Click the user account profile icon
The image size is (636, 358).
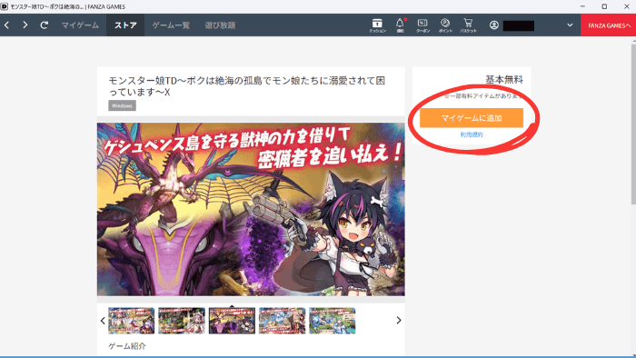493,25
